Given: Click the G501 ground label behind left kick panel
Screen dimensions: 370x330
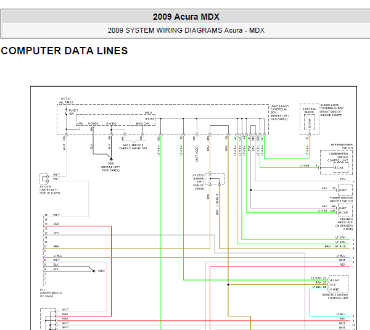Looking at the screenshot, I should tap(111, 167).
